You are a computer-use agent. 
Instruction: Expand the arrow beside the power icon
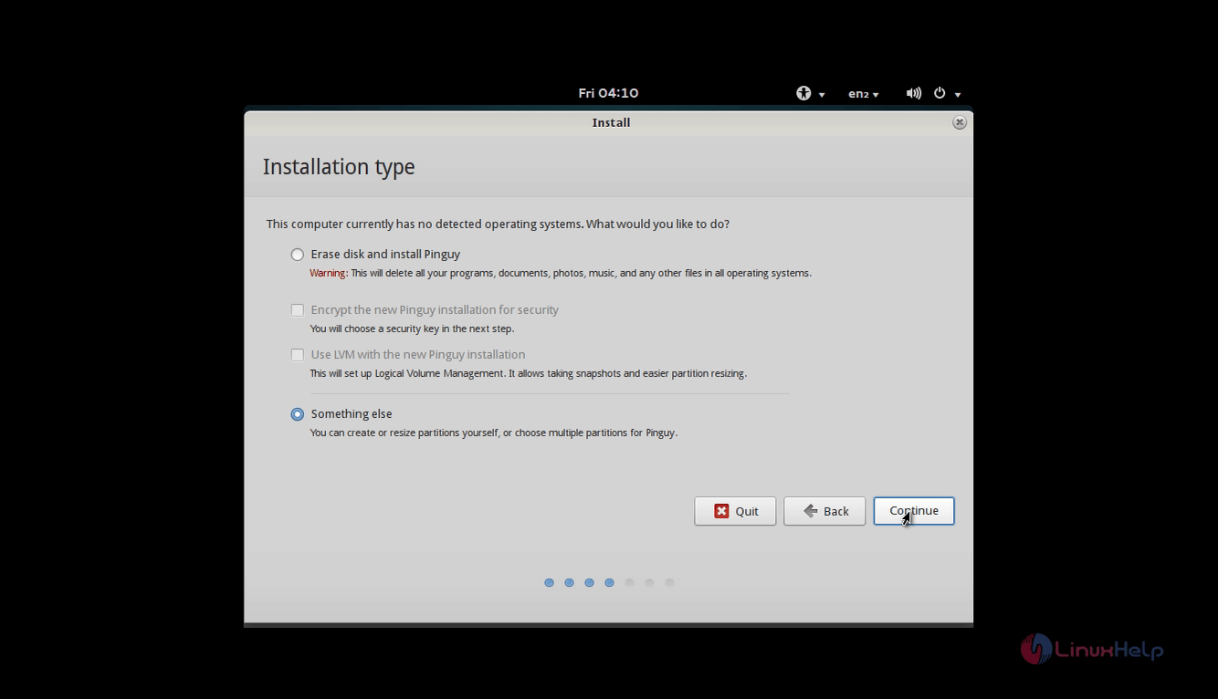[x=958, y=94]
